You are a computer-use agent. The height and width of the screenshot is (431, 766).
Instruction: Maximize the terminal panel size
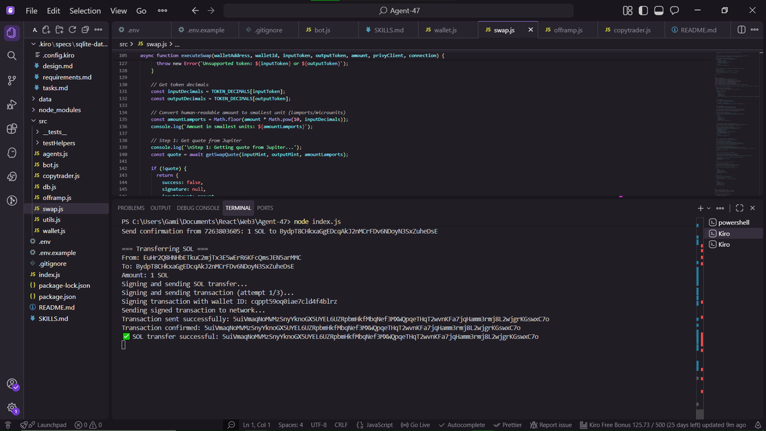739,208
